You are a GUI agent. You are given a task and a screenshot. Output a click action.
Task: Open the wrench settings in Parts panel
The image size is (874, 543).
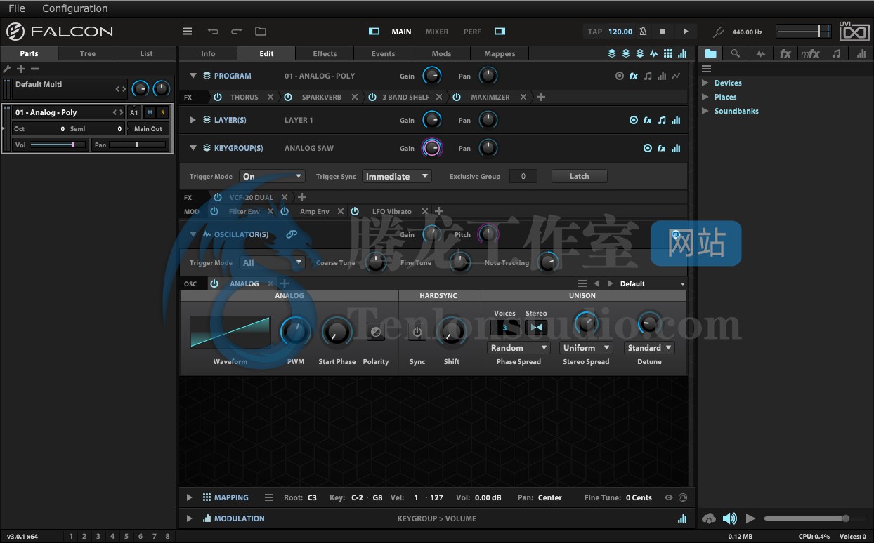[8, 69]
